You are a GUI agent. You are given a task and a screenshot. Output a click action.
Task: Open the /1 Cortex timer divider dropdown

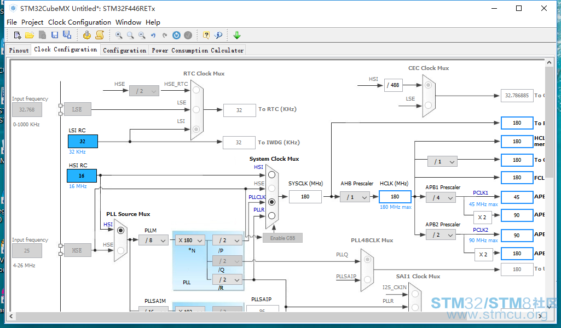[x=443, y=161]
